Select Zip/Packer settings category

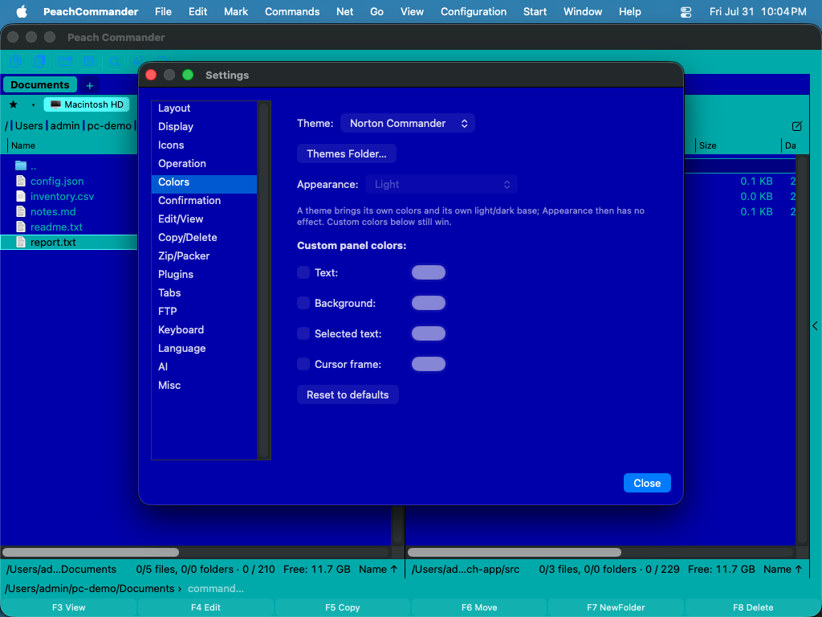tap(205, 255)
